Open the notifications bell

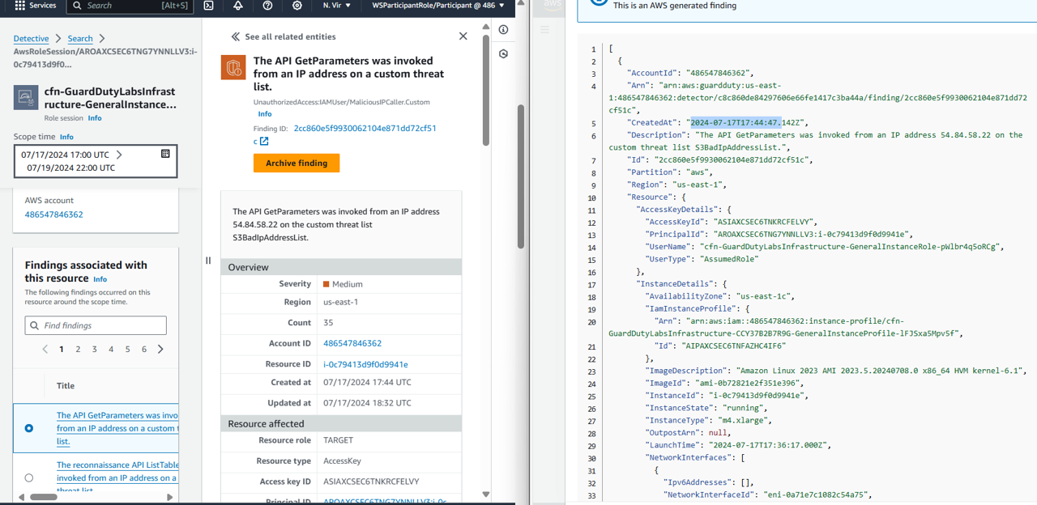pos(238,6)
